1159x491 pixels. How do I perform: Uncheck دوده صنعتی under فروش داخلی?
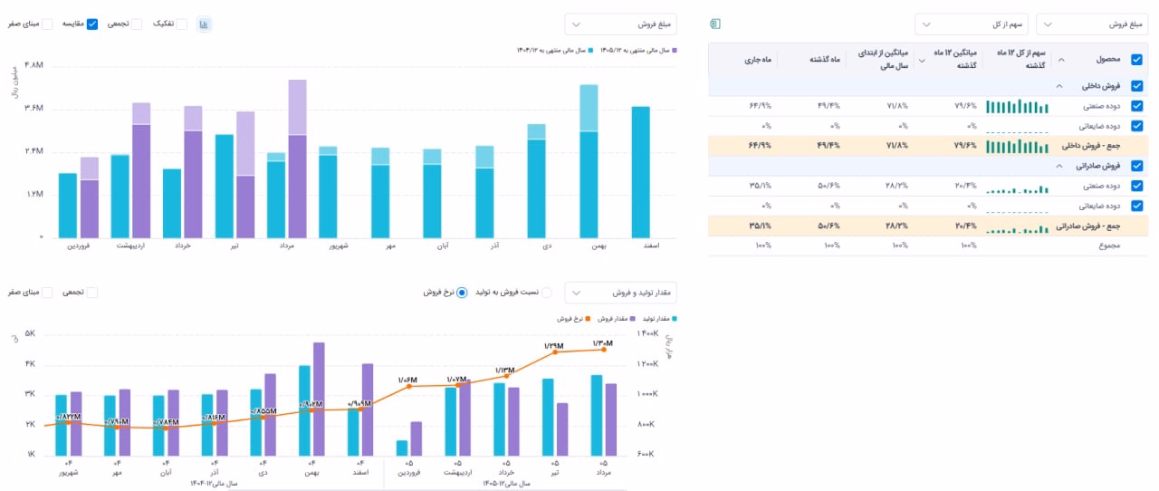pyautogui.click(x=1137, y=106)
